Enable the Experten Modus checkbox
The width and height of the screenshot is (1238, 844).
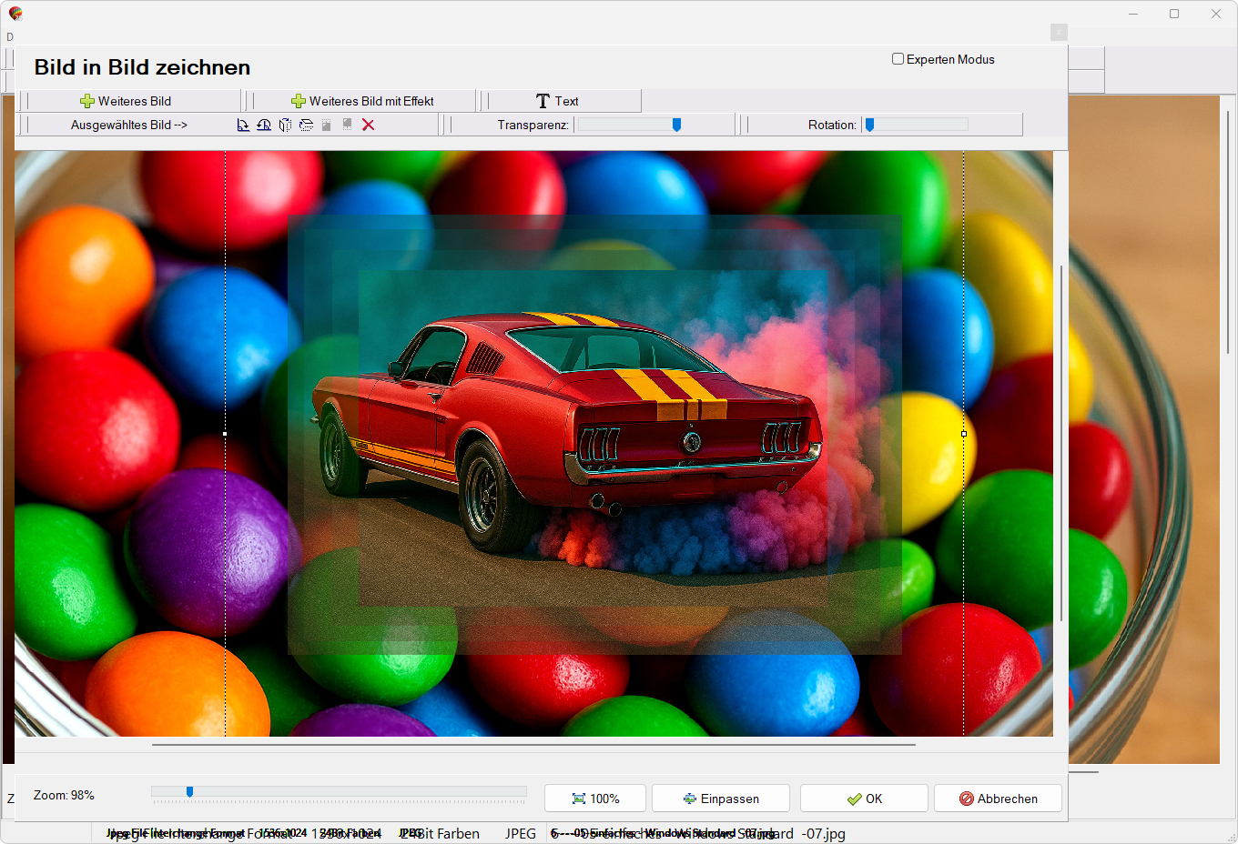[898, 59]
